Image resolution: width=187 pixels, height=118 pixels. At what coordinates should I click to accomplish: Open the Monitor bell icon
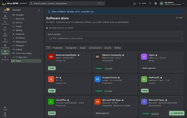5,34
